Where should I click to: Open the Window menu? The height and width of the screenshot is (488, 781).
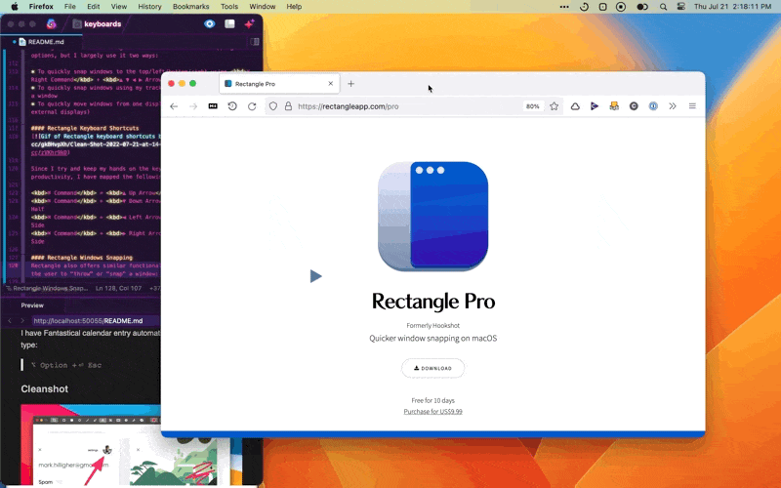tap(262, 7)
